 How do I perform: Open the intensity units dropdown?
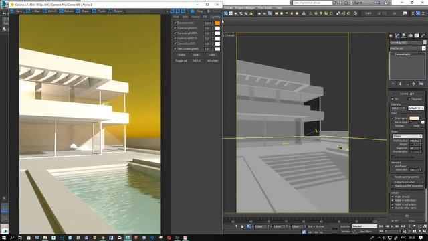point(416,108)
